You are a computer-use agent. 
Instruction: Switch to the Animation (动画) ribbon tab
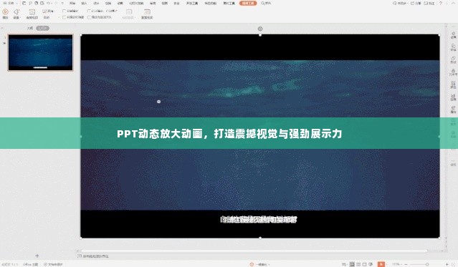(x=120, y=3)
